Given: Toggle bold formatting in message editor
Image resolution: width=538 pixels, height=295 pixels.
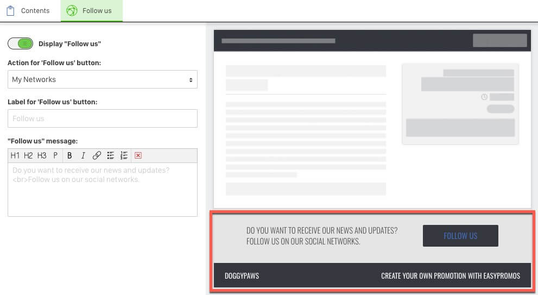Looking at the screenshot, I should [x=69, y=155].
